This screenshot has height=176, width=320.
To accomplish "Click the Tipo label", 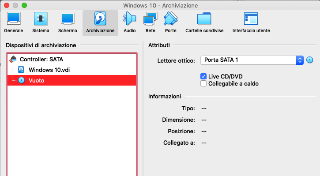I will [x=188, y=109].
